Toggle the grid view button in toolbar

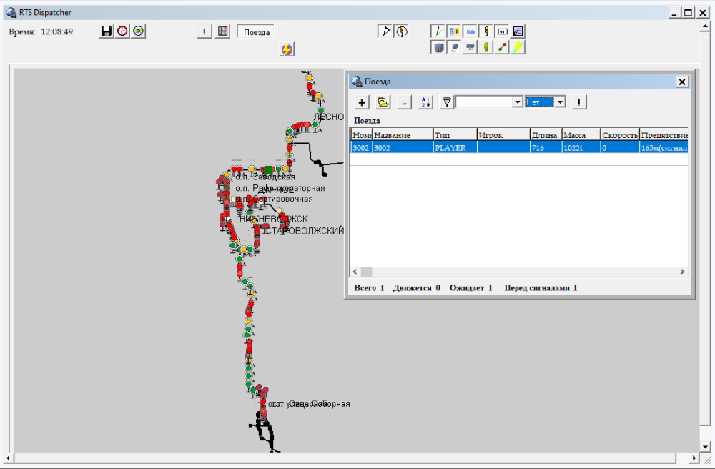tap(223, 31)
